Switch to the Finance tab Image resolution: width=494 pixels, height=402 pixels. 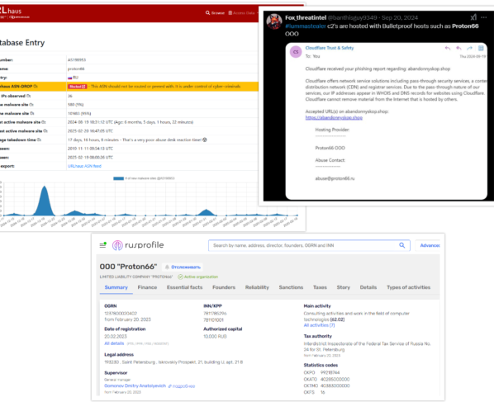[x=147, y=287]
